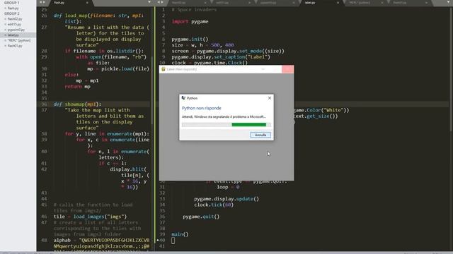The width and height of the screenshot is (453, 254).
Task: Click 'Python non risponde' dialog heading
Action: pos(201,108)
